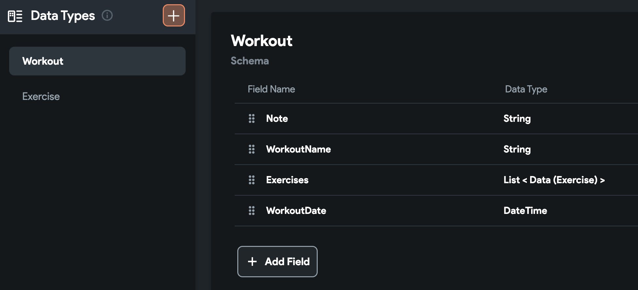This screenshot has height=290, width=638.
Task: Click the Exercises field name
Action: pyautogui.click(x=287, y=180)
